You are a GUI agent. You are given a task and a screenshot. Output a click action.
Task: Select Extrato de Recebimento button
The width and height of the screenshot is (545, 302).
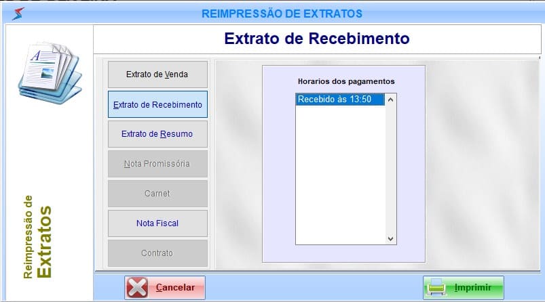[157, 105]
